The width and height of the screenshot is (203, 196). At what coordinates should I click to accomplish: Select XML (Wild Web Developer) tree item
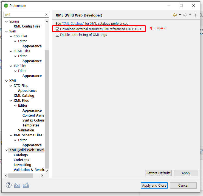point(27,150)
